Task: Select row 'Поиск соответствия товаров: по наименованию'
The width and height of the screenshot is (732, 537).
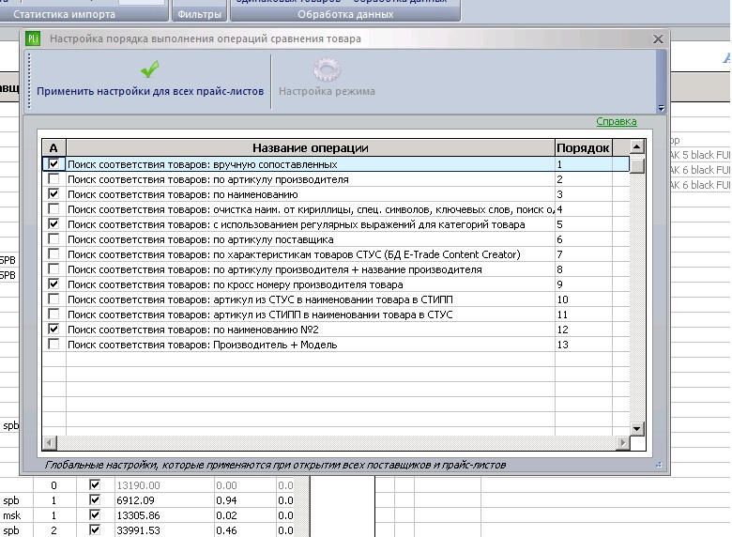Action: click(x=183, y=194)
